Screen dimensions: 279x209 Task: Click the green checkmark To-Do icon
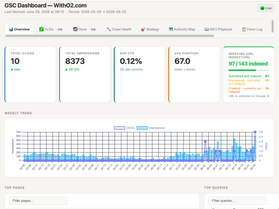(x=41, y=29)
